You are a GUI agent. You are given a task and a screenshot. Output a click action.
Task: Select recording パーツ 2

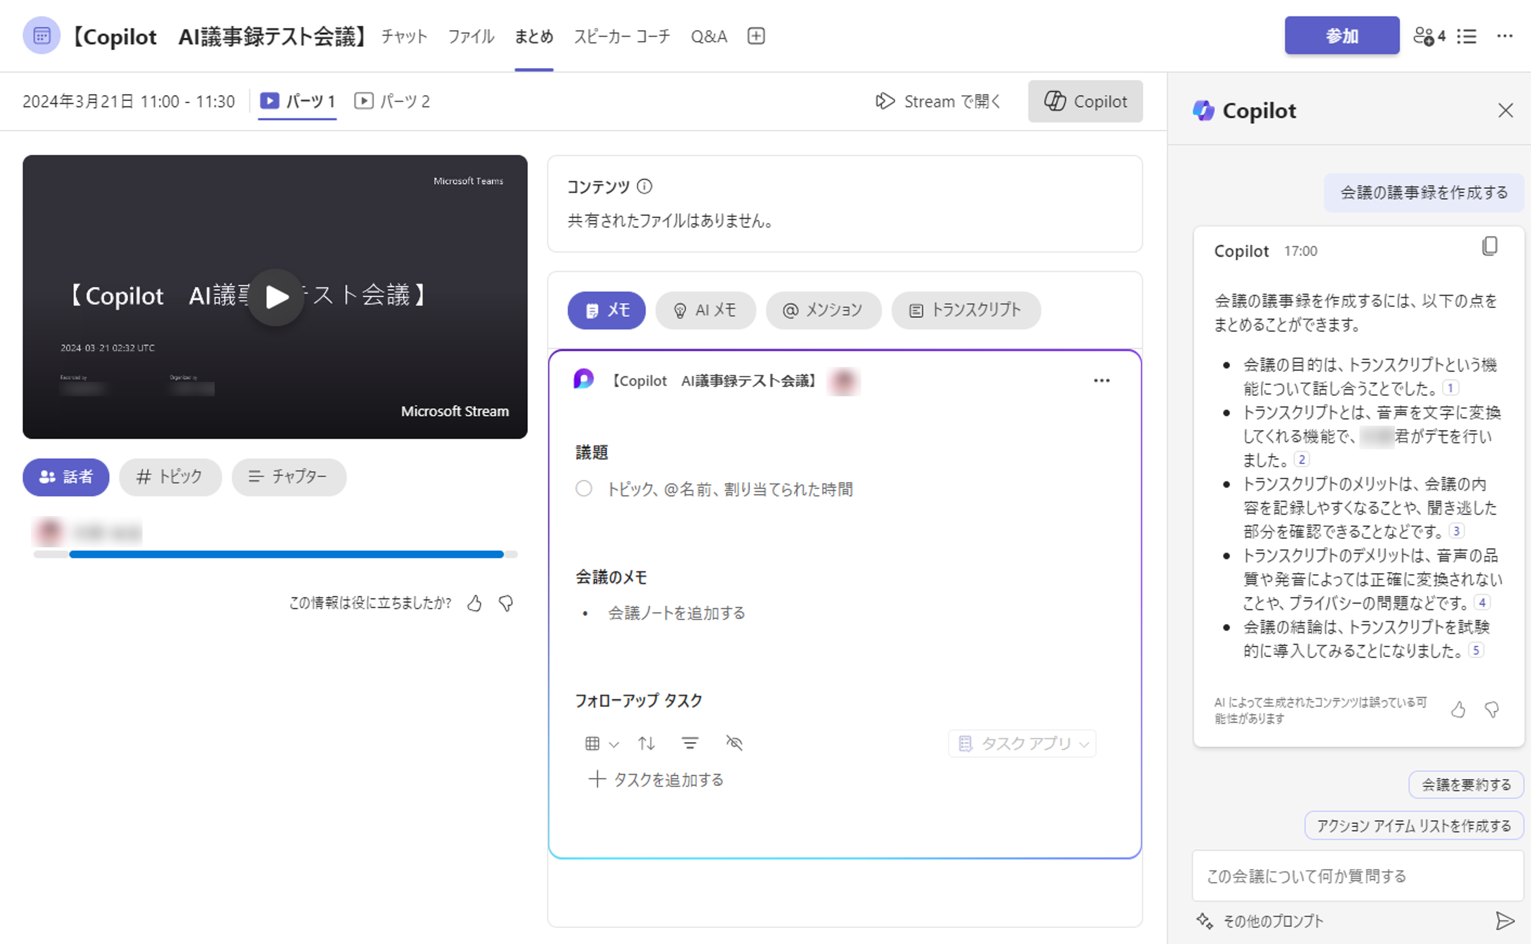392,101
